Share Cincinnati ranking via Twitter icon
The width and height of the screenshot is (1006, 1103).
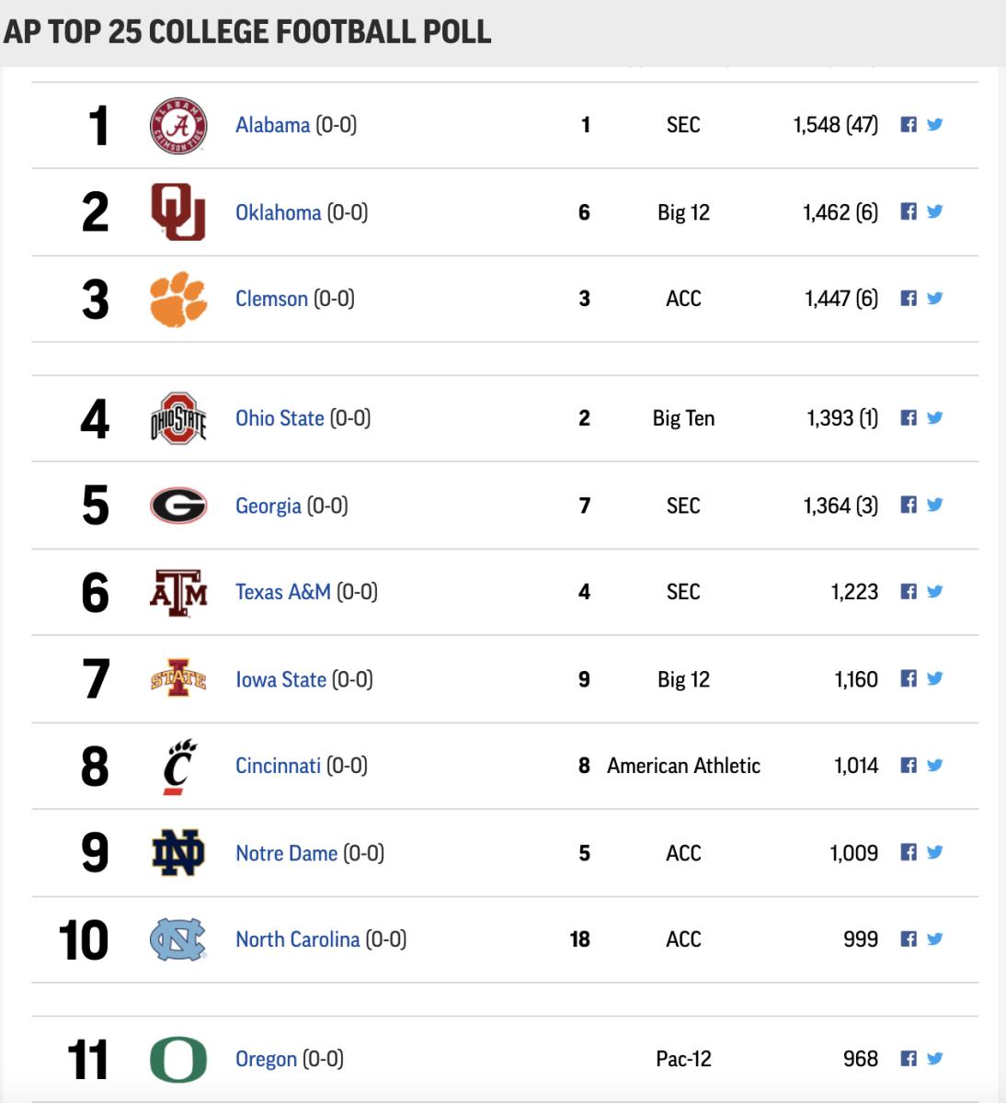(x=935, y=766)
